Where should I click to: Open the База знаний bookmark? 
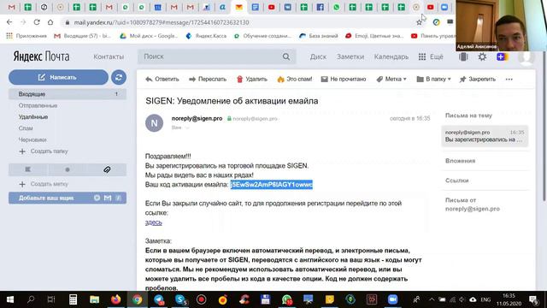pyautogui.click(x=319, y=36)
